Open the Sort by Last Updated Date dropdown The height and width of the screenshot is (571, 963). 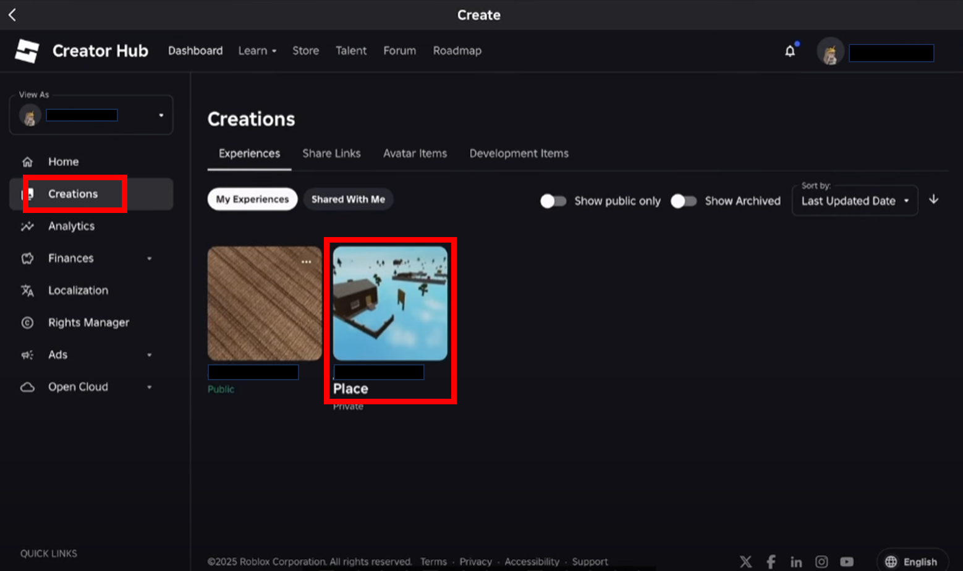click(x=855, y=201)
